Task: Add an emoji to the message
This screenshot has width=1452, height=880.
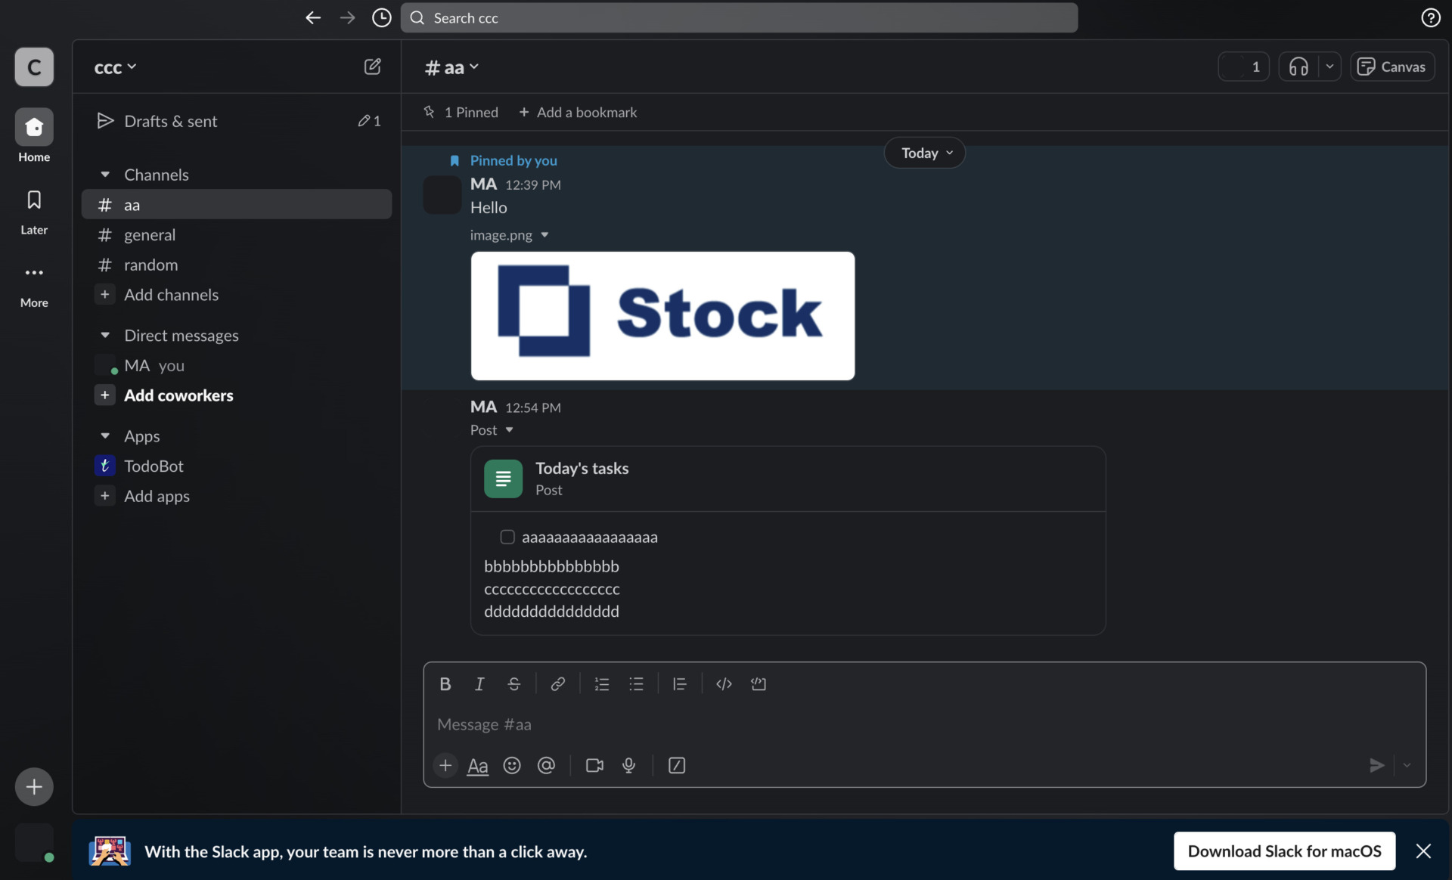Action: click(x=512, y=766)
